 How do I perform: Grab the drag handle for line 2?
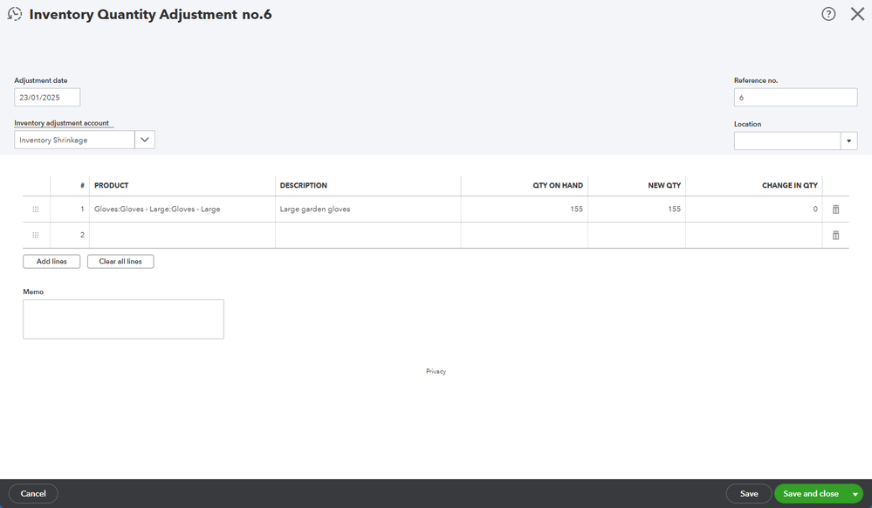coord(36,236)
